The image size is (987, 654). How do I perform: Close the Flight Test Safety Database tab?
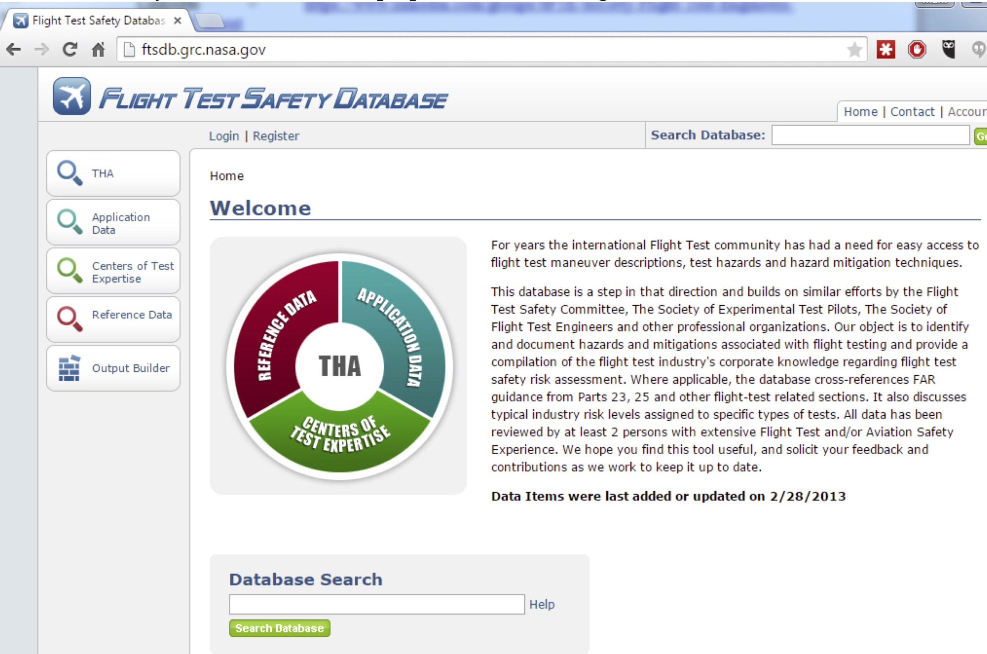click(x=178, y=20)
